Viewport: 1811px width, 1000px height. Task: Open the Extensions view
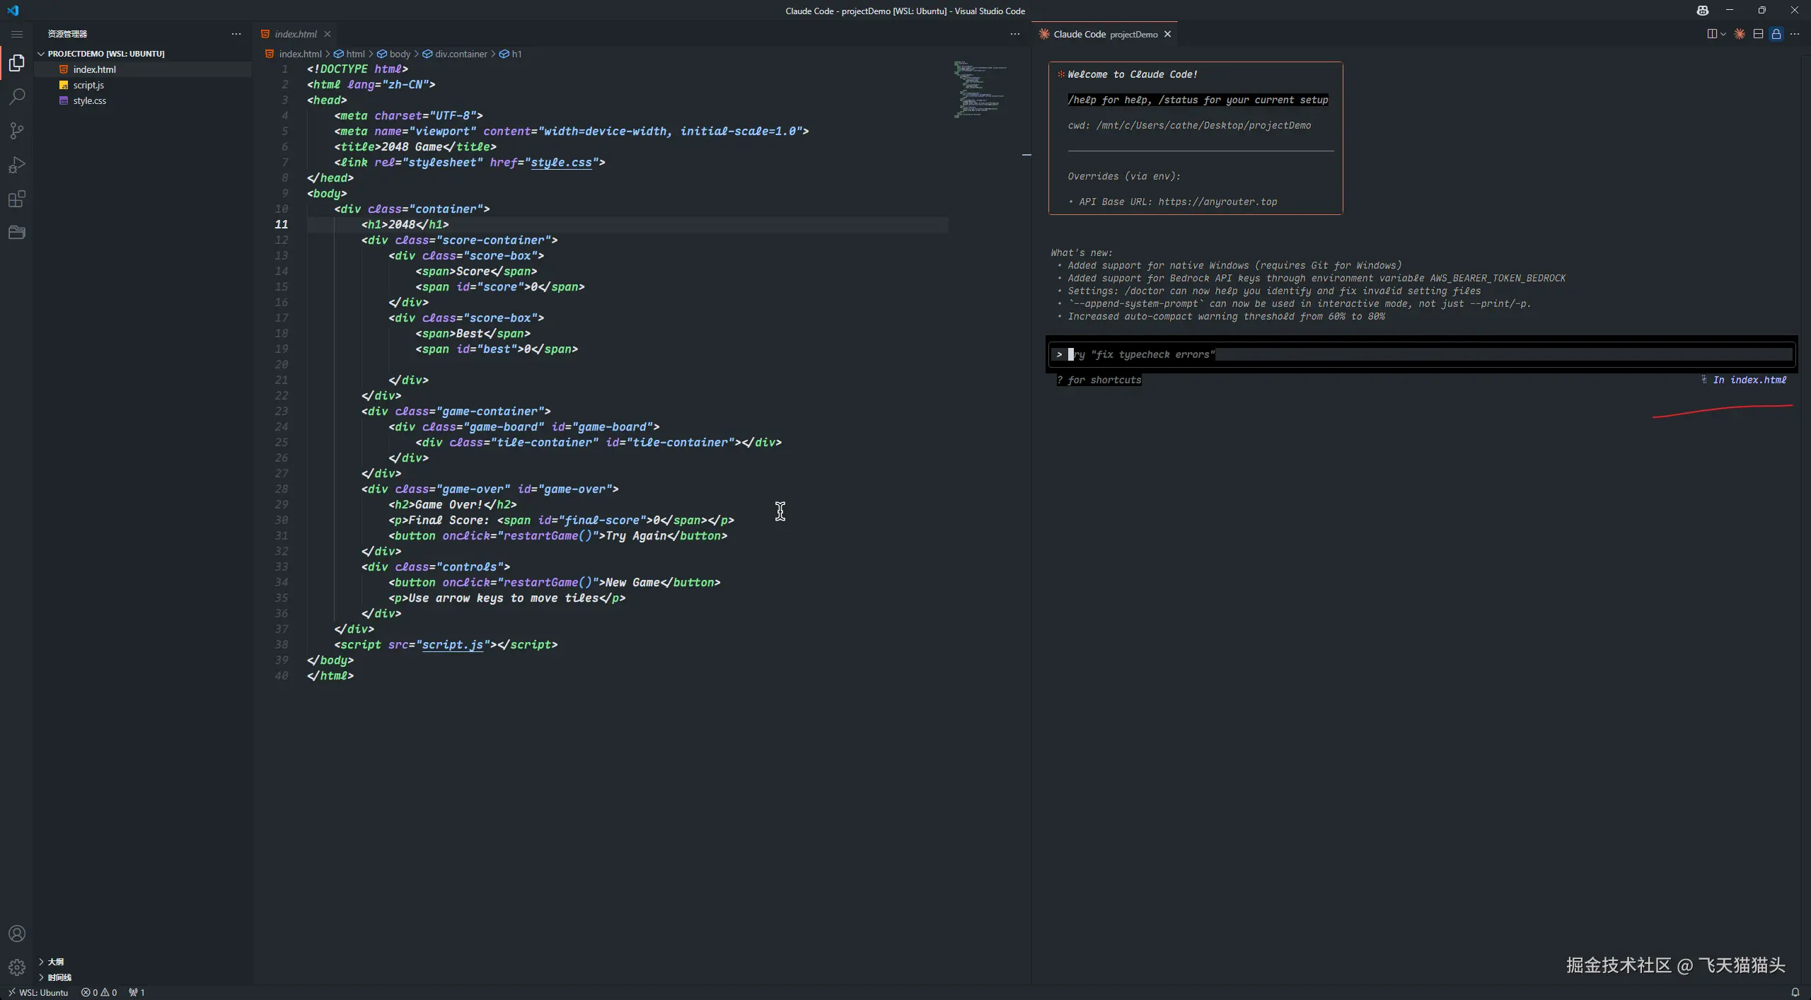[17, 199]
